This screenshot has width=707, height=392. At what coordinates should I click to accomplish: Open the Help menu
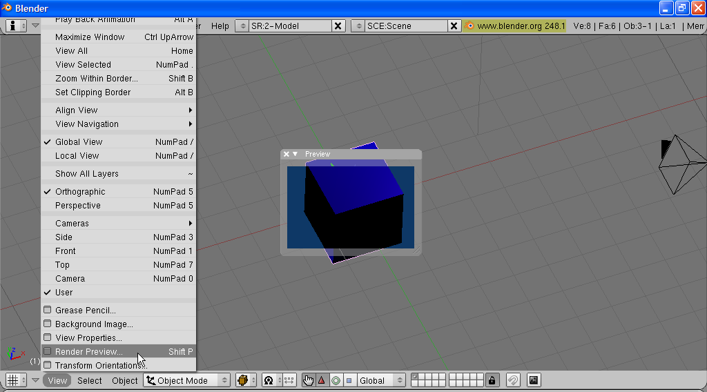click(x=220, y=26)
